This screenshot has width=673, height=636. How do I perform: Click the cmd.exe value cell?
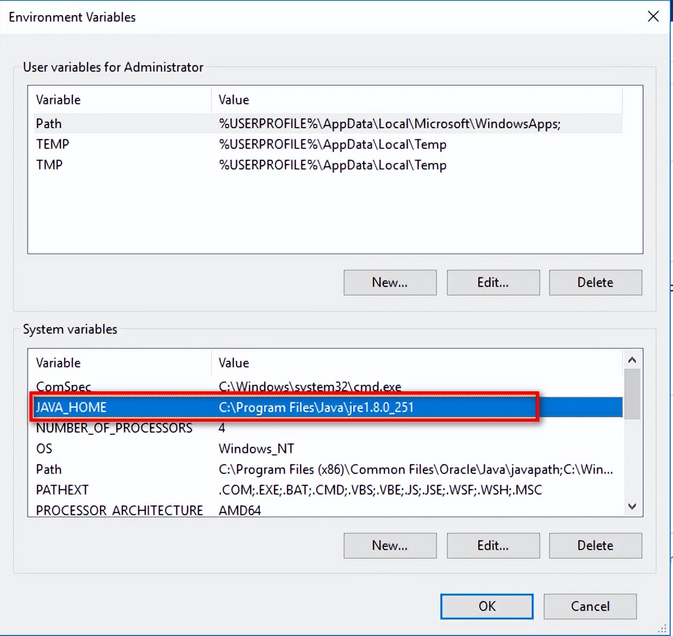click(310, 386)
